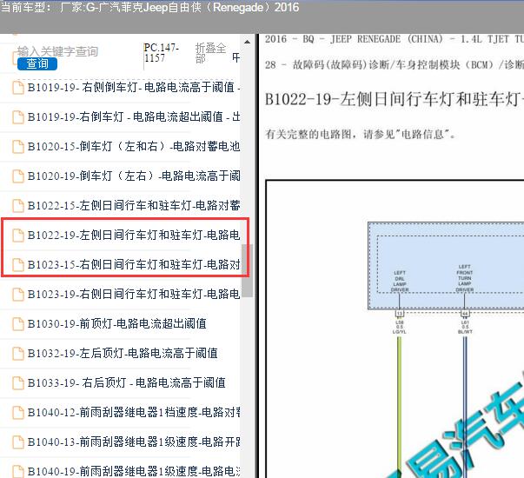Click the 折叠全部 collapse all link

click(x=210, y=53)
